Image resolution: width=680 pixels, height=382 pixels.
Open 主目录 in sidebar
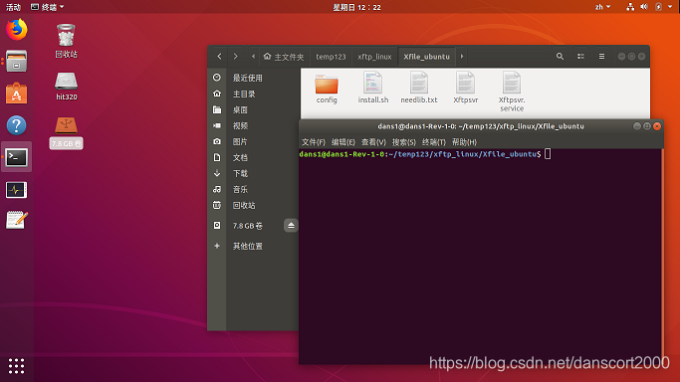(x=254, y=94)
